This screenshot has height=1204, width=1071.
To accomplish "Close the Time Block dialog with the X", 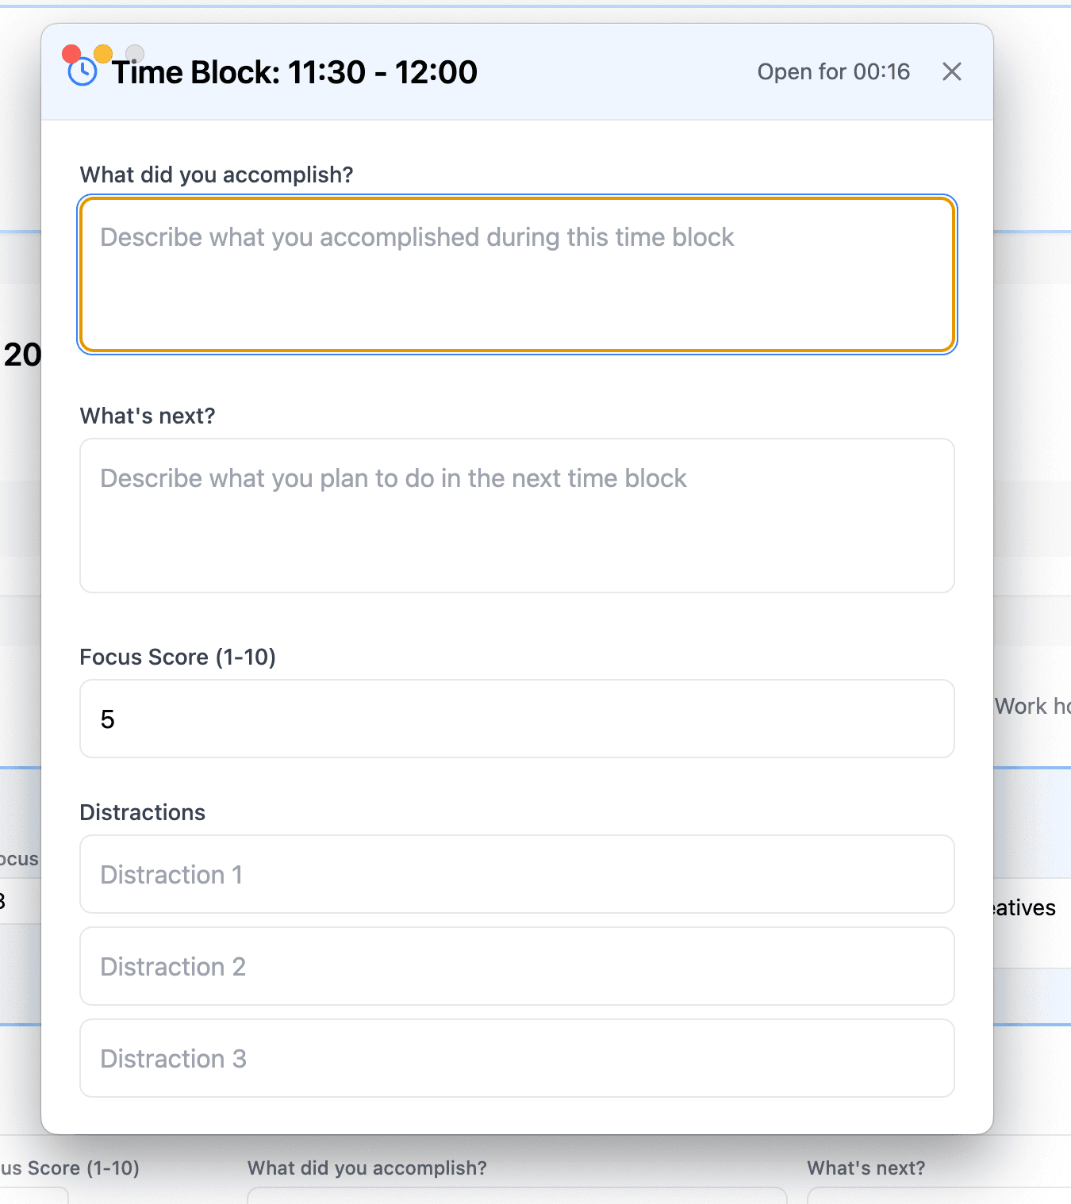I will tap(951, 72).
